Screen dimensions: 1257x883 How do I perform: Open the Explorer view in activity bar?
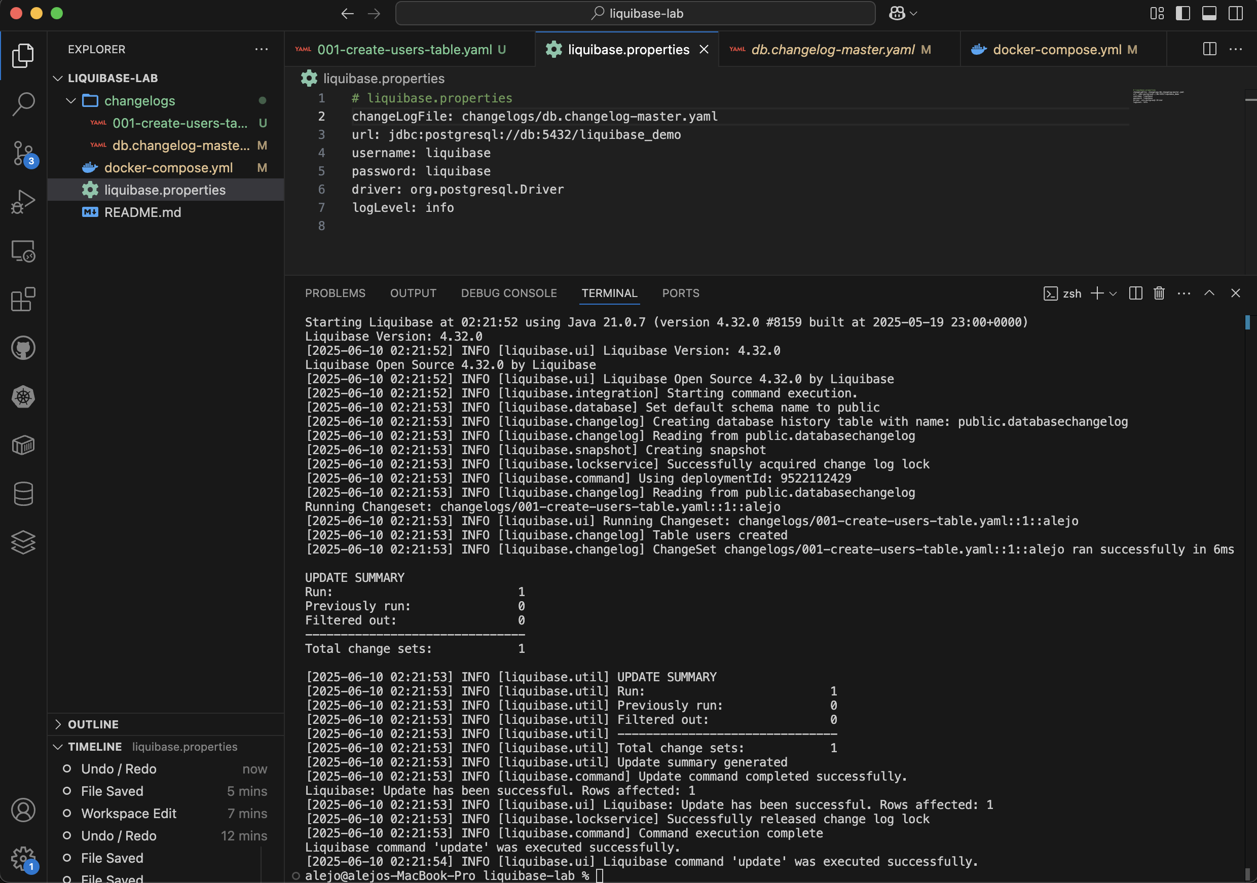tap(23, 55)
